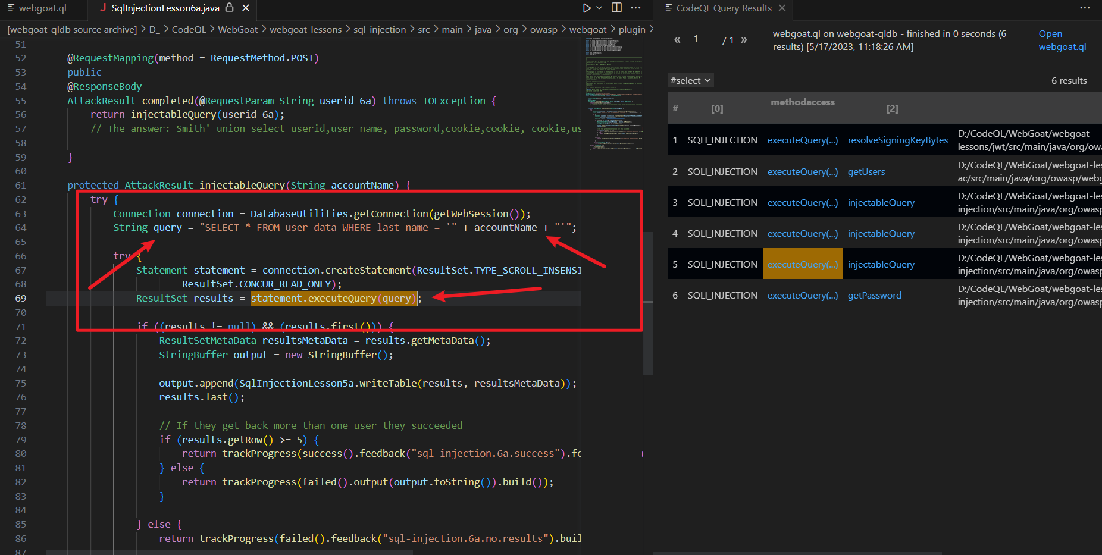This screenshot has height=555, width=1102.
Task: Open run options dropdown arrow beside play
Action: pyautogui.click(x=600, y=8)
